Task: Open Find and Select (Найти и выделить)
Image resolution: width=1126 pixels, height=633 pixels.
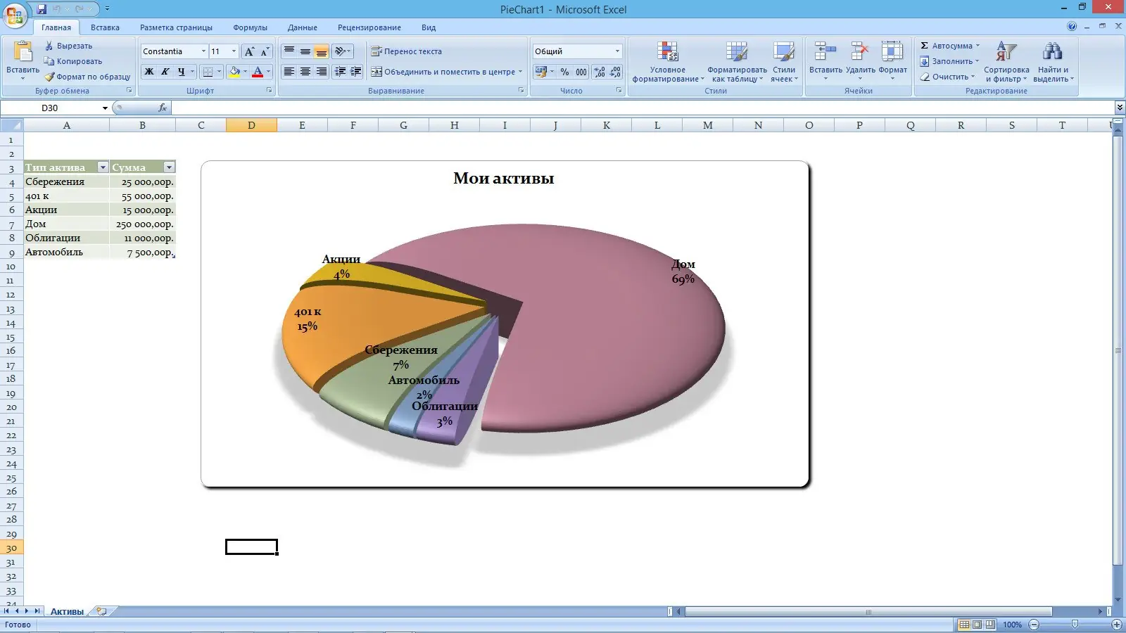Action: [1053, 62]
